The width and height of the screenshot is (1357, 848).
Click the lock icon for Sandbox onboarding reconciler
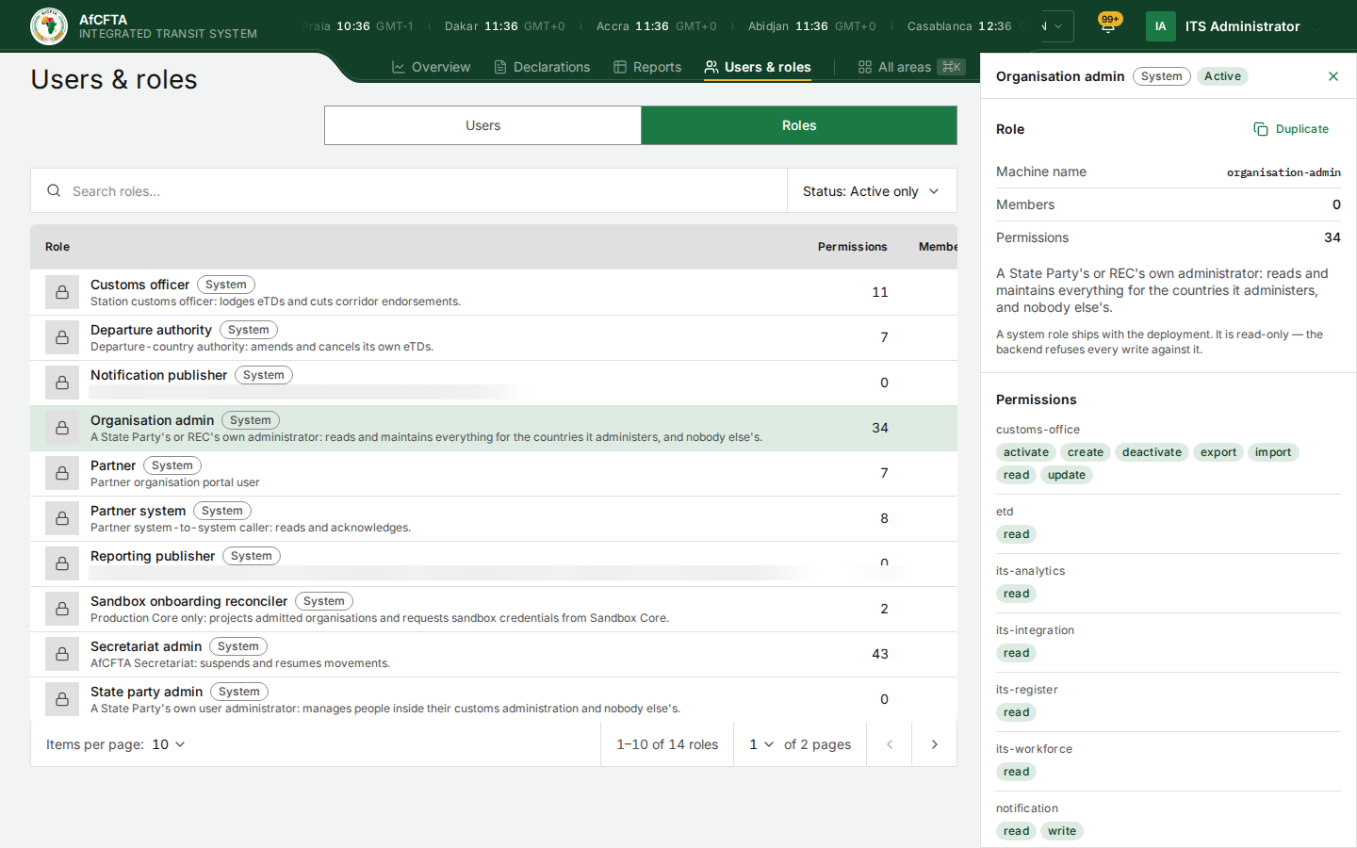62,609
